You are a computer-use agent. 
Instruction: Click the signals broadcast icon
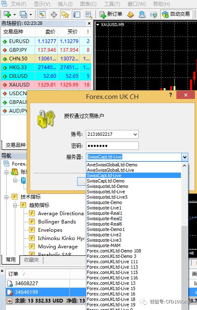coord(153,14)
